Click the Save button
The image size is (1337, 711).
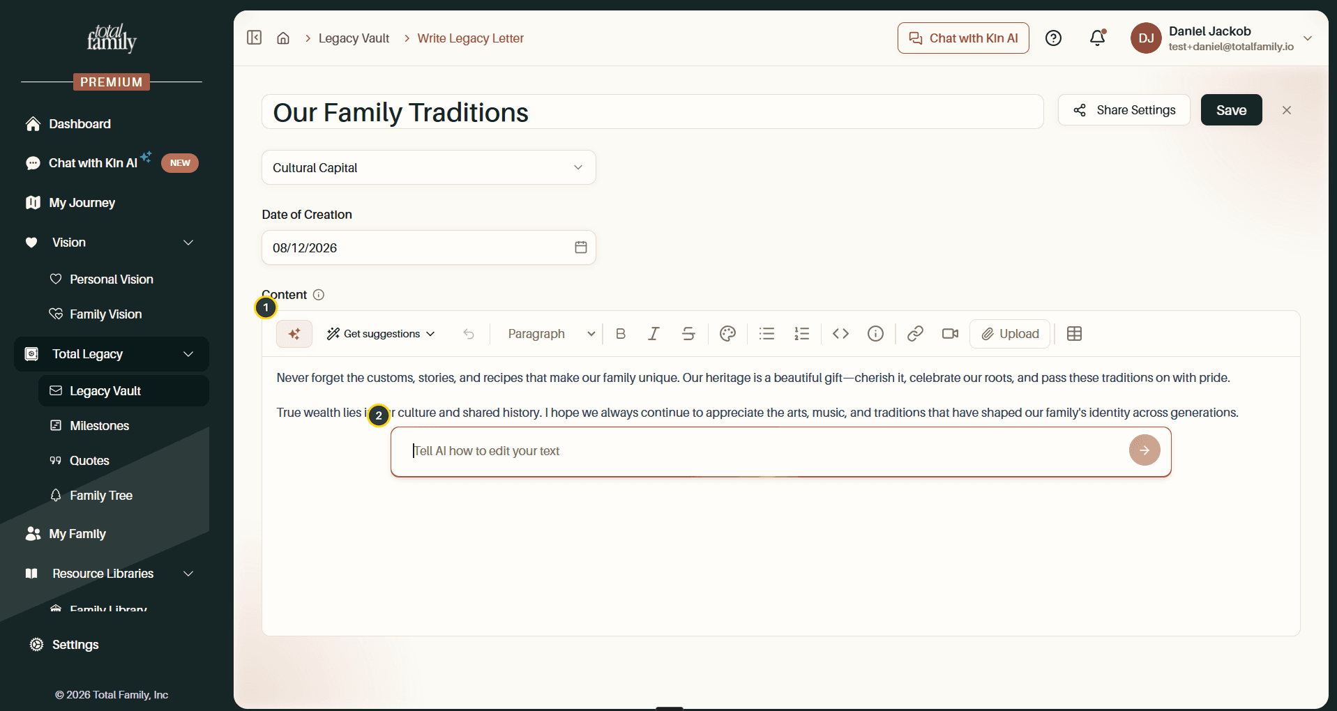click(x=1231, y=110)
